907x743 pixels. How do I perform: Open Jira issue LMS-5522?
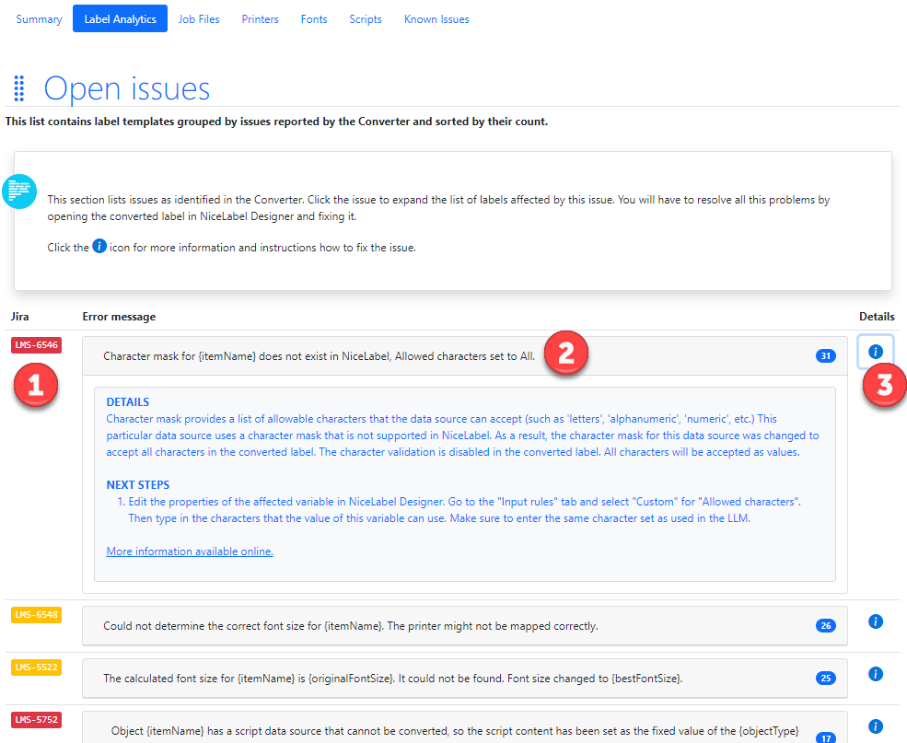point(37,668)
